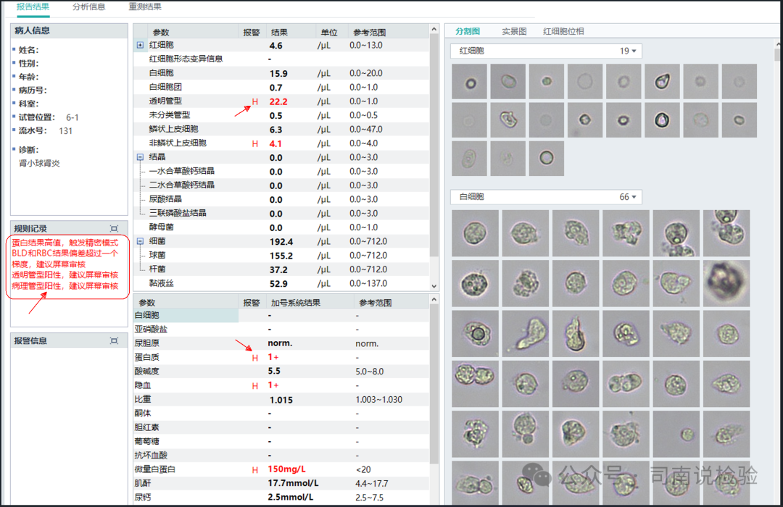
Task: Select the 分割图 image tab
Action: [x=468, y=31]
